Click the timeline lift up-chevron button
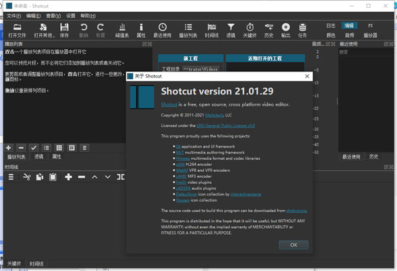This screenshot has width=397, height=271. click(x=95, y=177)
